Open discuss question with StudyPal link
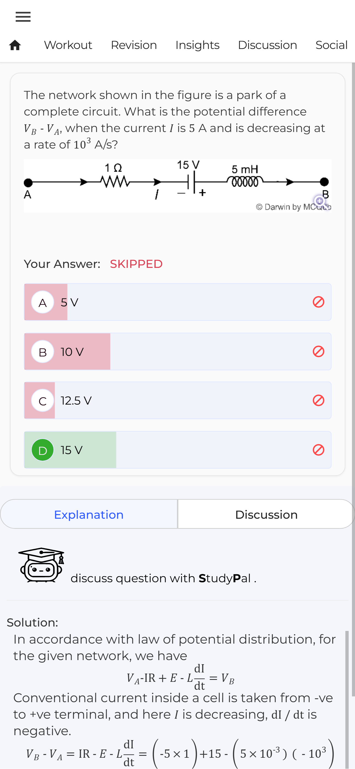Viewport: 355px width, 769px height. [x=163, y=578]
